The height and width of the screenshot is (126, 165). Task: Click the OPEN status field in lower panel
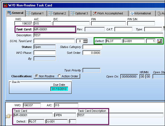point(65,115)
